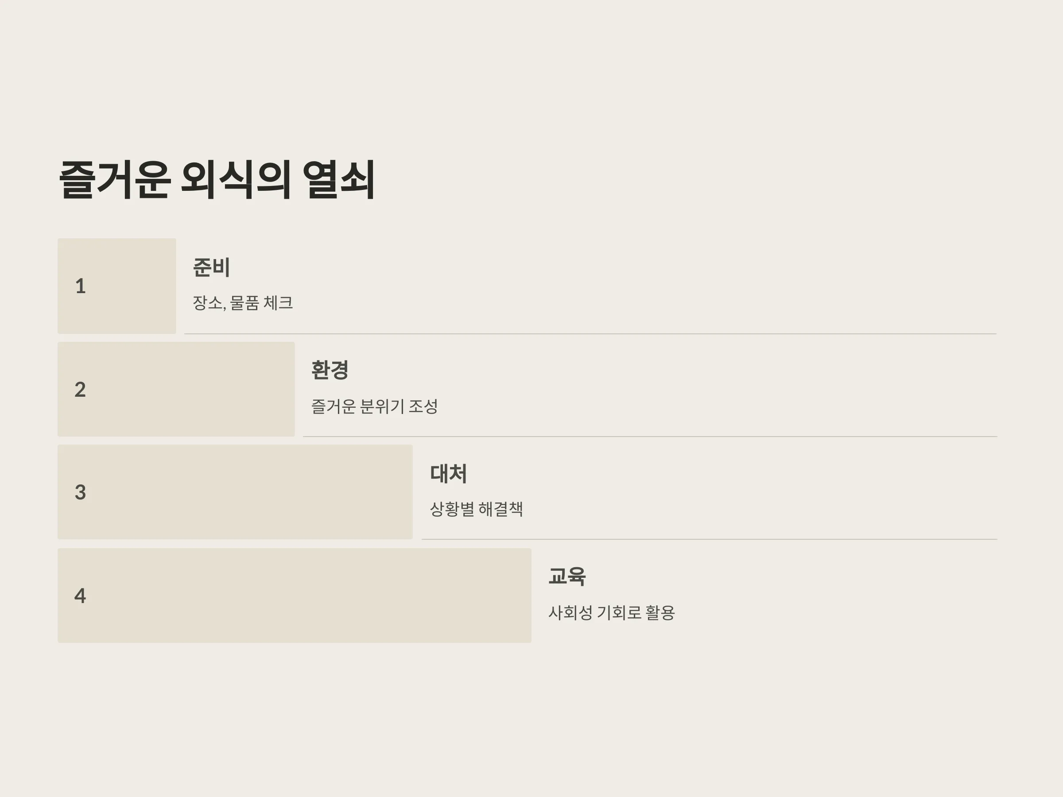This screenshot has width=1063, height=797.
Task: Click the divider line under 대처 section
Action: click(709, 539)
